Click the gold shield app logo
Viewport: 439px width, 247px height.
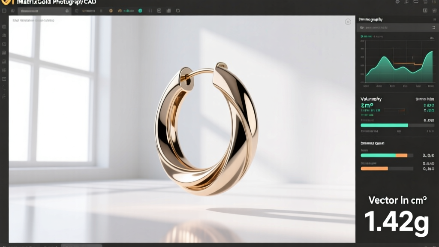coord(7,2)
